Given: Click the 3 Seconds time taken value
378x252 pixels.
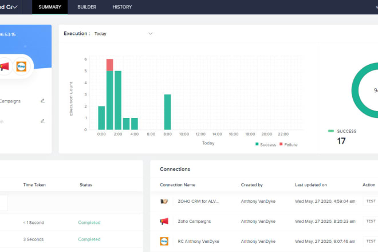Looking at the screenshot, I should (33, 239).
